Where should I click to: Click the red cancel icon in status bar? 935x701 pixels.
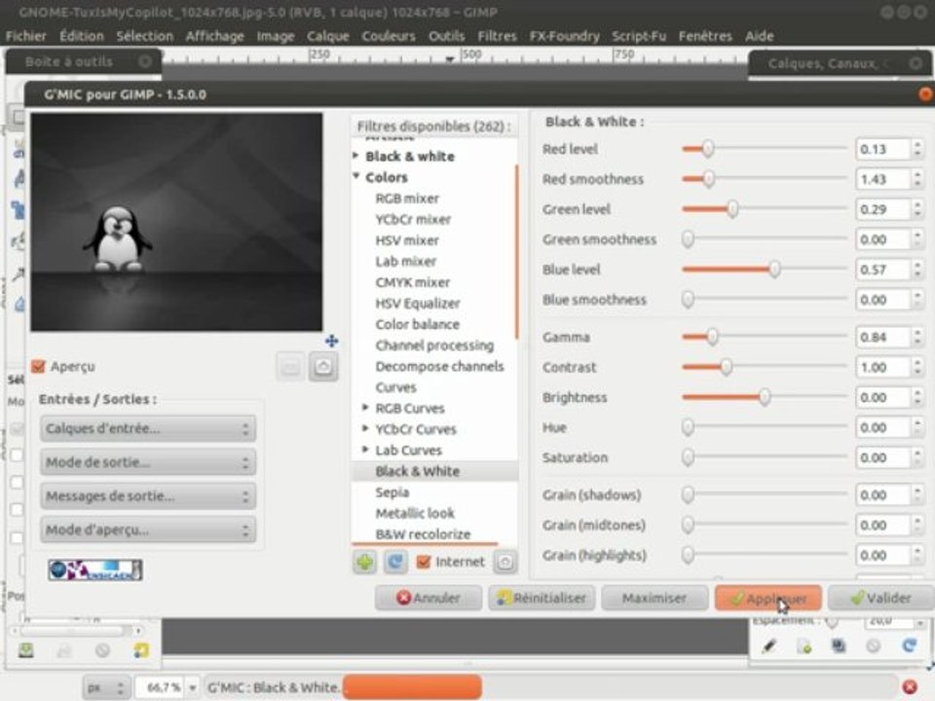pyautogui.click(x=910, y=687)
